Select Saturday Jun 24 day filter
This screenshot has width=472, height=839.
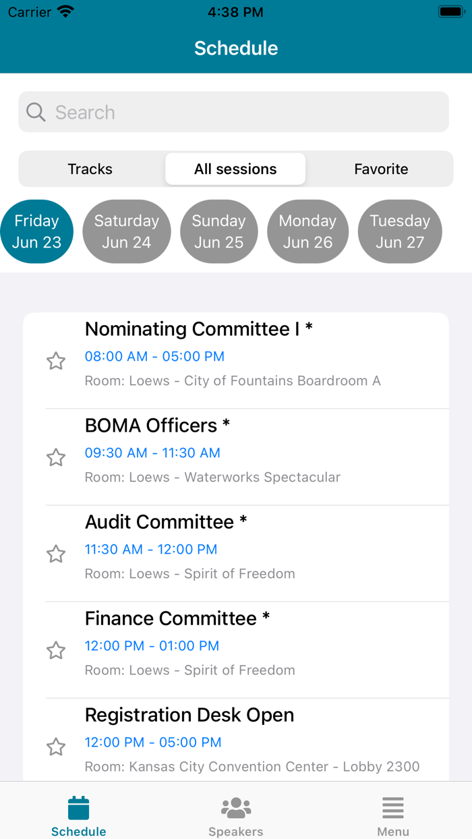(x=127, y=231)
